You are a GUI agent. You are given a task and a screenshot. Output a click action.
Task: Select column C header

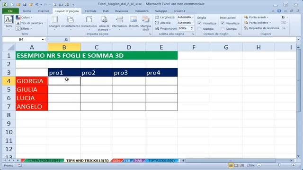click(97, 47)
